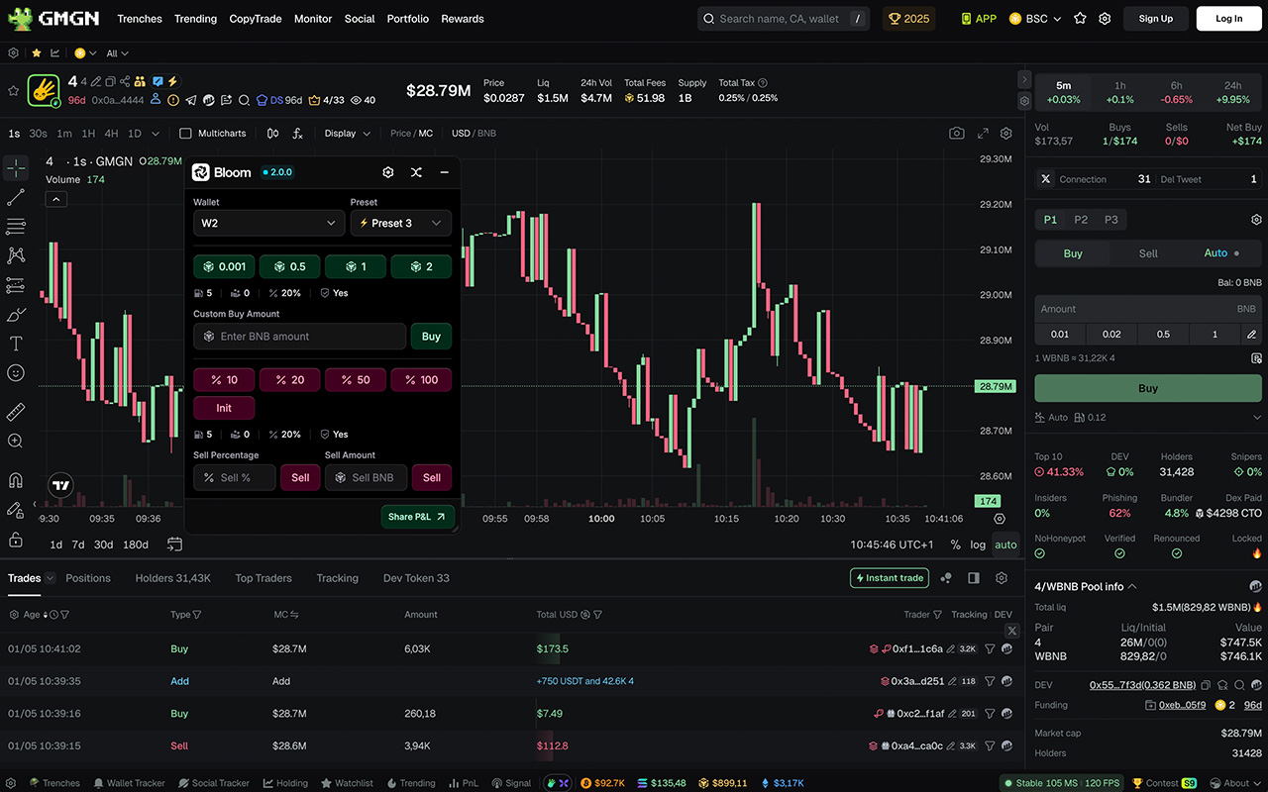Click the Sign Up button
The width and height of the screenshot is (1268, 792).
(x=1156, y=19)
